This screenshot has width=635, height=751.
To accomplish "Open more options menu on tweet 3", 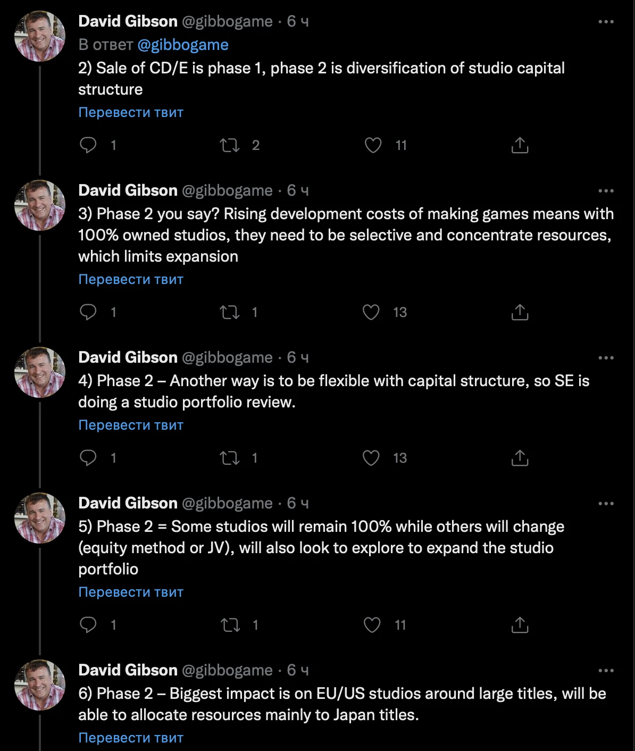I will [606, 191].
